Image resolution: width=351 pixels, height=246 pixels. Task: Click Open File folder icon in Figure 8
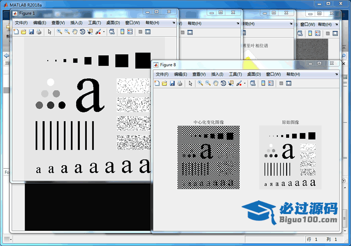coord(164,84)
